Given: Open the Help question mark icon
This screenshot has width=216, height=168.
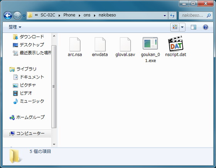Looking at the screenshot, I should click(x=205, y=27).
